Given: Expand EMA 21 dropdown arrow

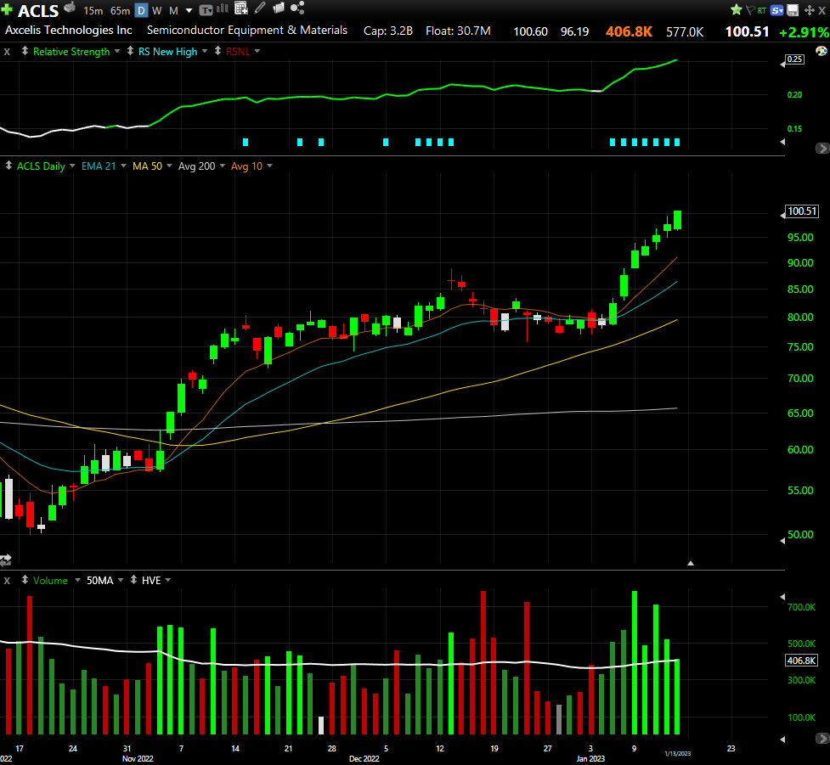Looking at the screenshot, I should pyautogui.click(x=123, y=166).
